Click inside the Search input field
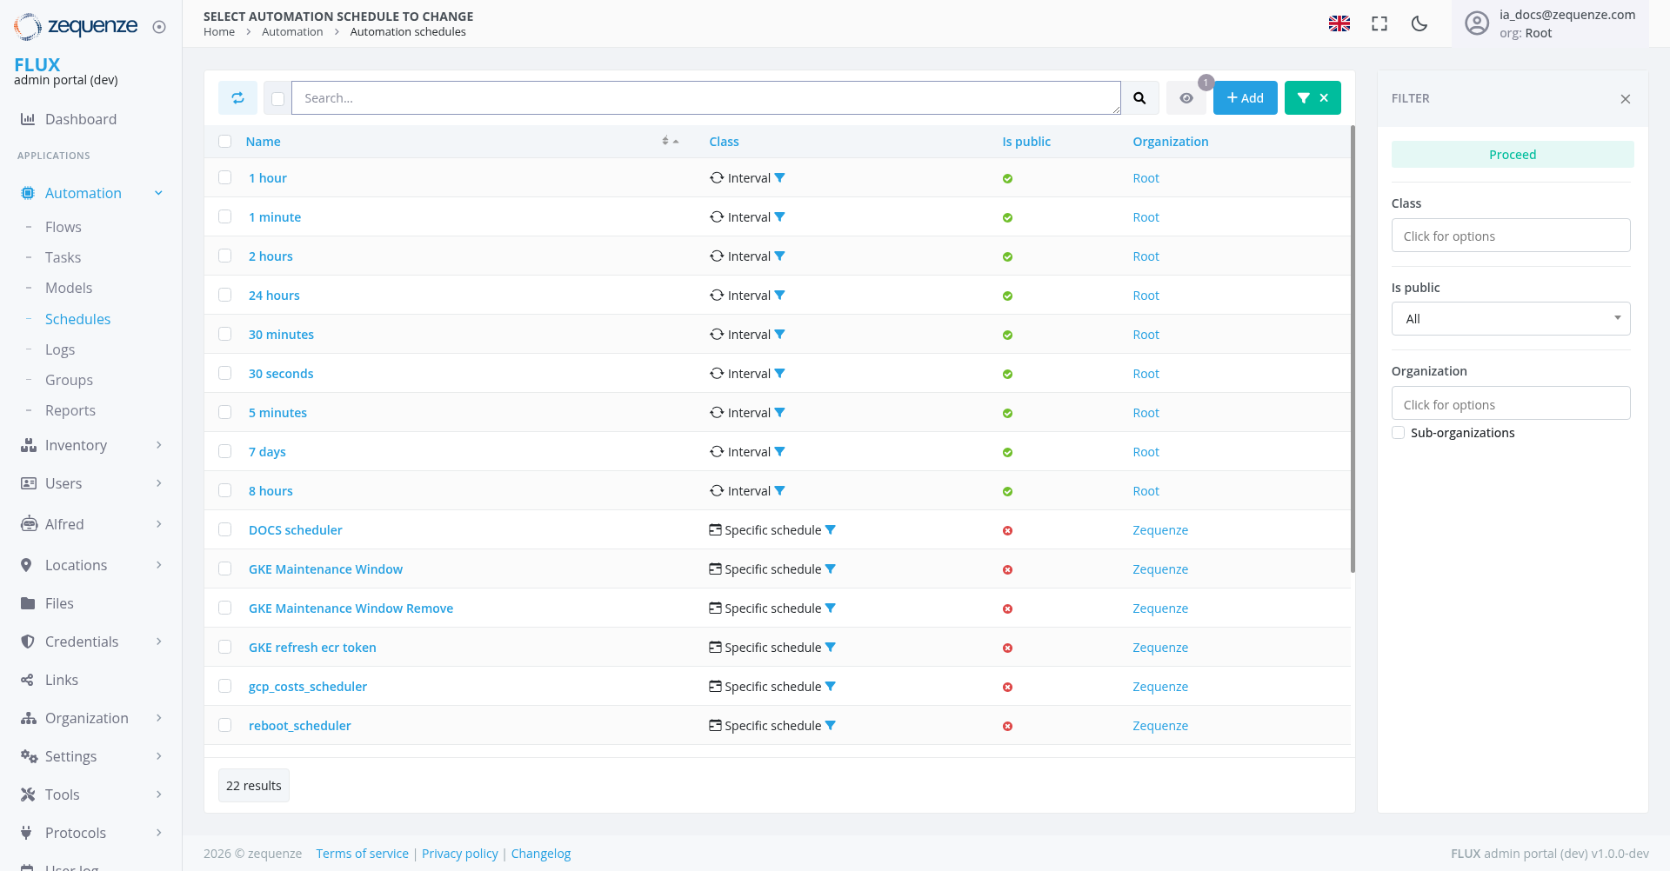 [706, 97]
